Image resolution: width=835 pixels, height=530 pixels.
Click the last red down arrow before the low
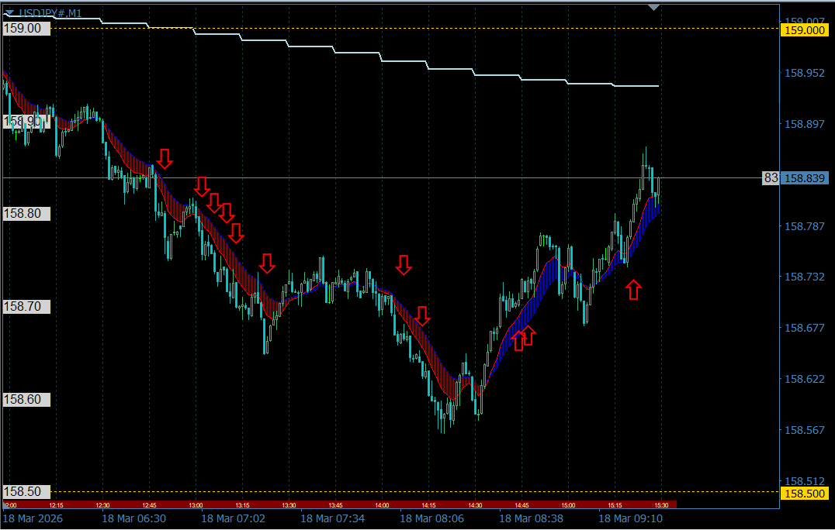coord(422,315)
